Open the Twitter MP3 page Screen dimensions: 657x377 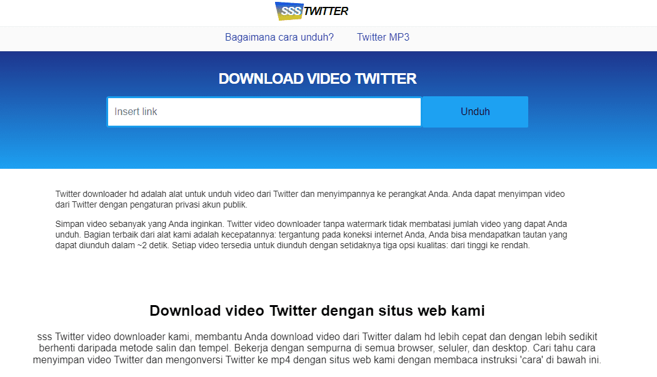pos(383,38)
